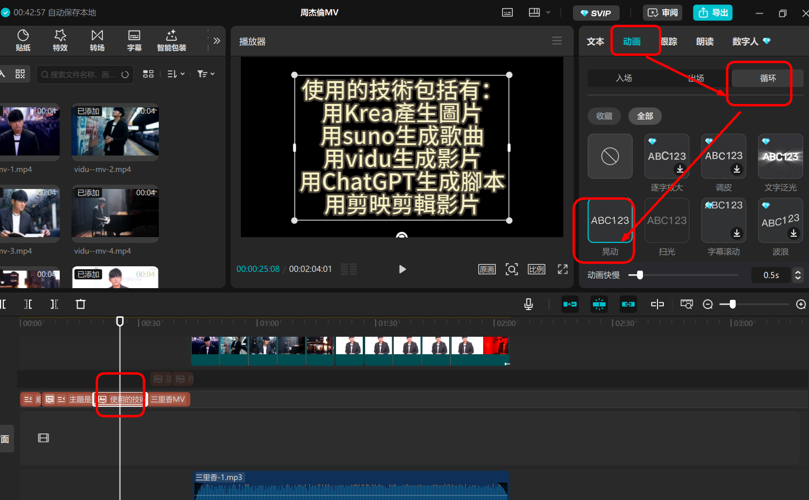809x500 pixels.
Task: Select the 循环 loop animation tab
Action: tap(768, 78)
